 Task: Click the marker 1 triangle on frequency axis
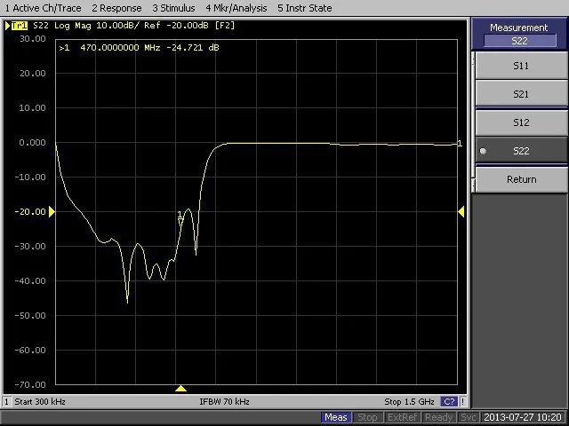[180, 389]
